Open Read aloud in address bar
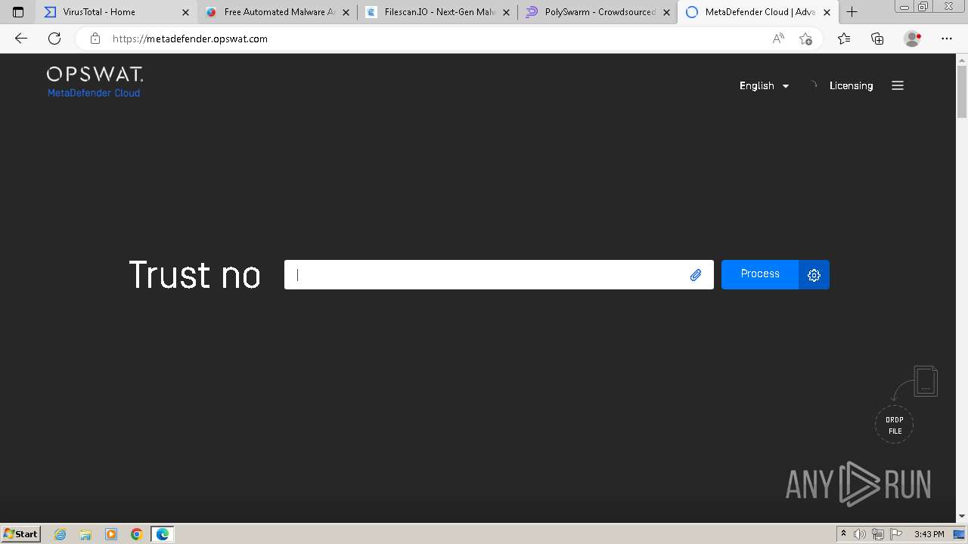The width and height of the screenshot is (968, 544). pyautogui.click(x=778, y=39)
